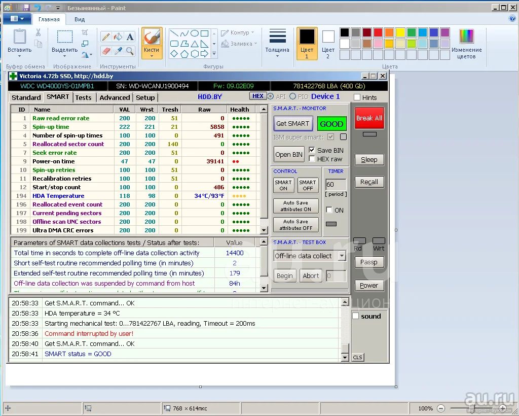Pick the Right arrow shape
Image resolution: width=519 pixels, height=416 pixels.
click(205, 54)
